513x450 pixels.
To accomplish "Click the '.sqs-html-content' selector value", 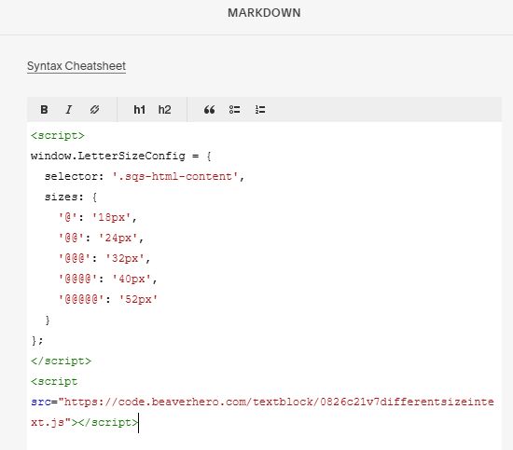I will coord(174,176).
